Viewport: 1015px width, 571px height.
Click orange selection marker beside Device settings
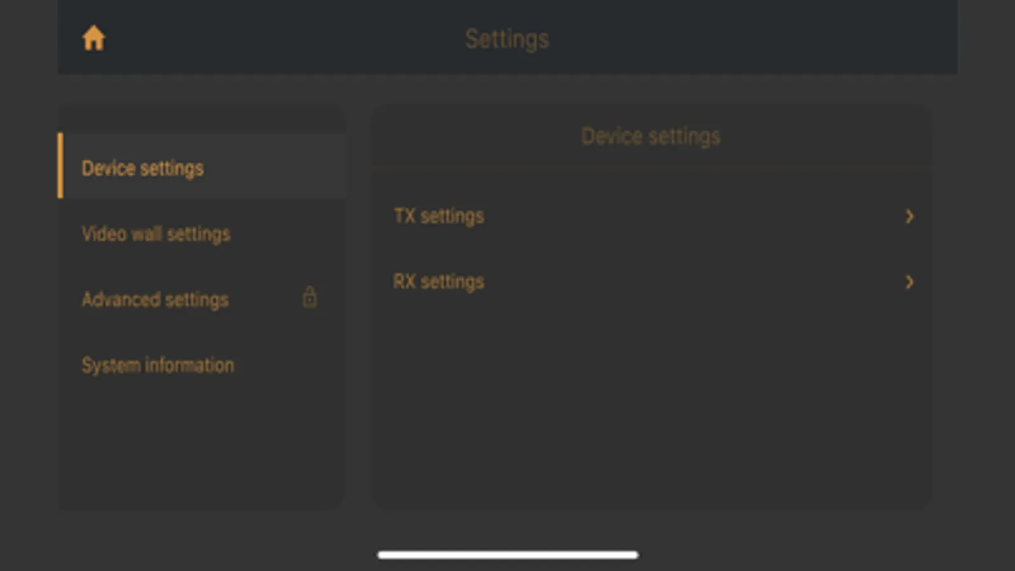click(x=60, y=166)
